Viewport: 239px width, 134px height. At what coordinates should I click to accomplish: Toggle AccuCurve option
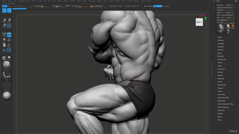(166, 6)
